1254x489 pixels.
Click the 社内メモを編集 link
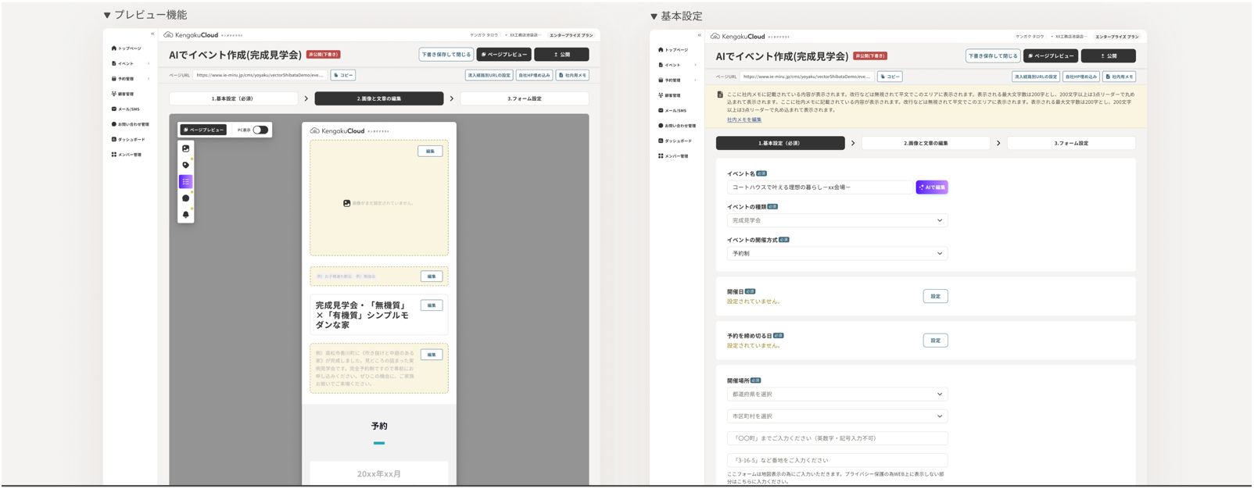tap(743, 120)
